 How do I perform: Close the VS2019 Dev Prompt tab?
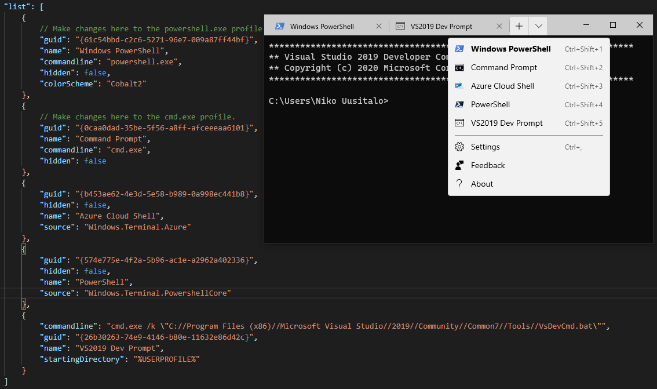(499, 26)
